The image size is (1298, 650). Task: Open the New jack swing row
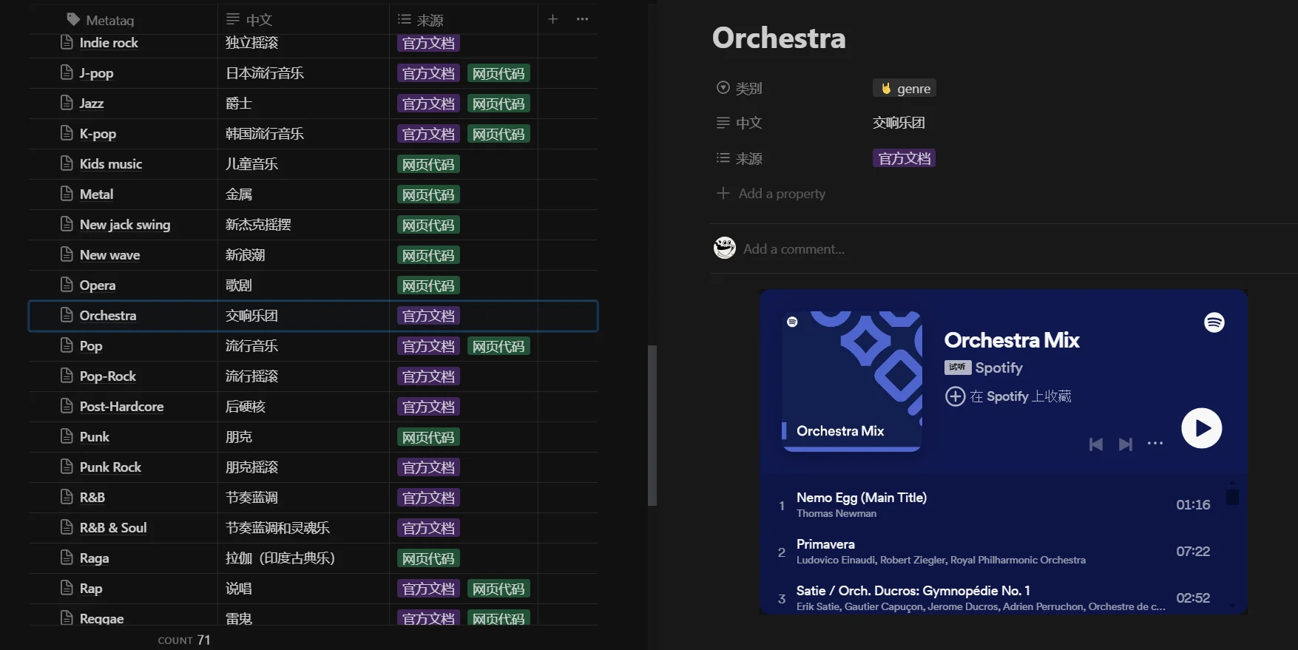[x=125, y=225]
